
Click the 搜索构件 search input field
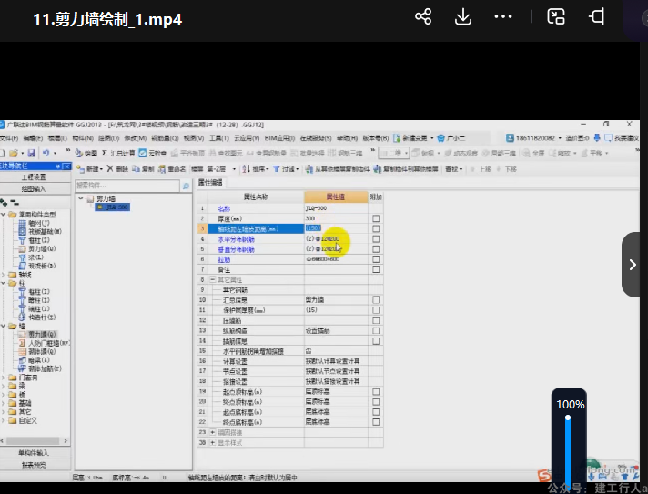point(127,186)
